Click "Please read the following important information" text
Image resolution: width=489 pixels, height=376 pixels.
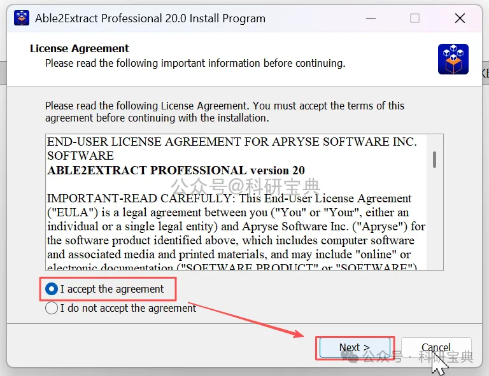pos(195,63)
